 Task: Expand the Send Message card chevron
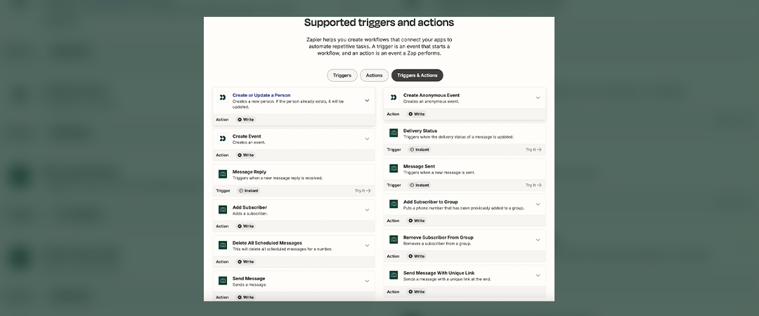tap(367, 281)
